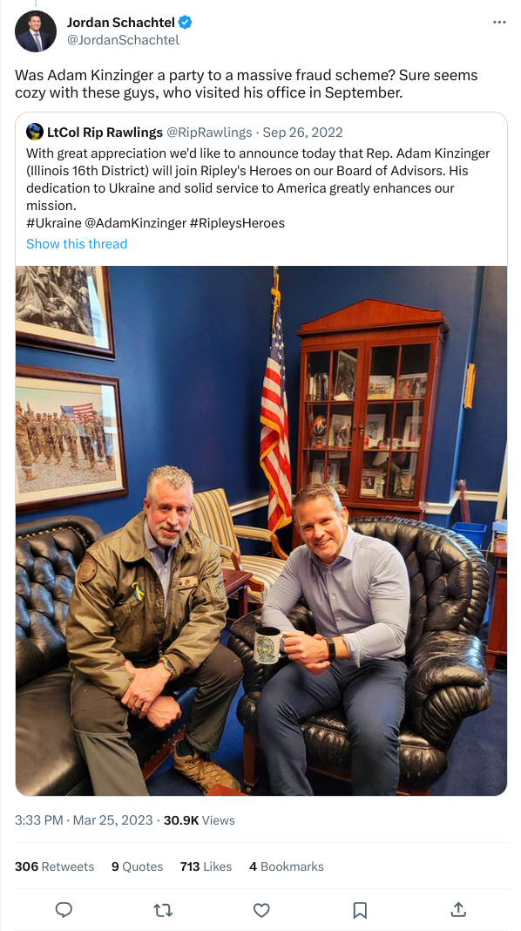View the 713 Likes list
Viewport: 521px width, 931px height.
point(206,866)
